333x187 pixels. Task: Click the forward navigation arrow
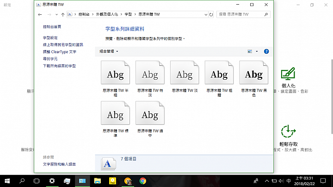pos(49,14)
